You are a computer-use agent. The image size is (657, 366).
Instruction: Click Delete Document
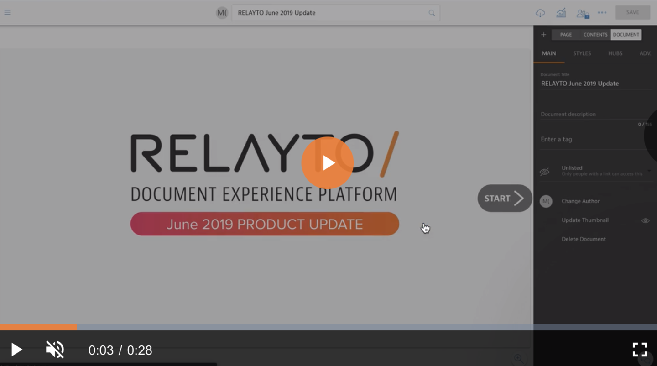(584, 239)
